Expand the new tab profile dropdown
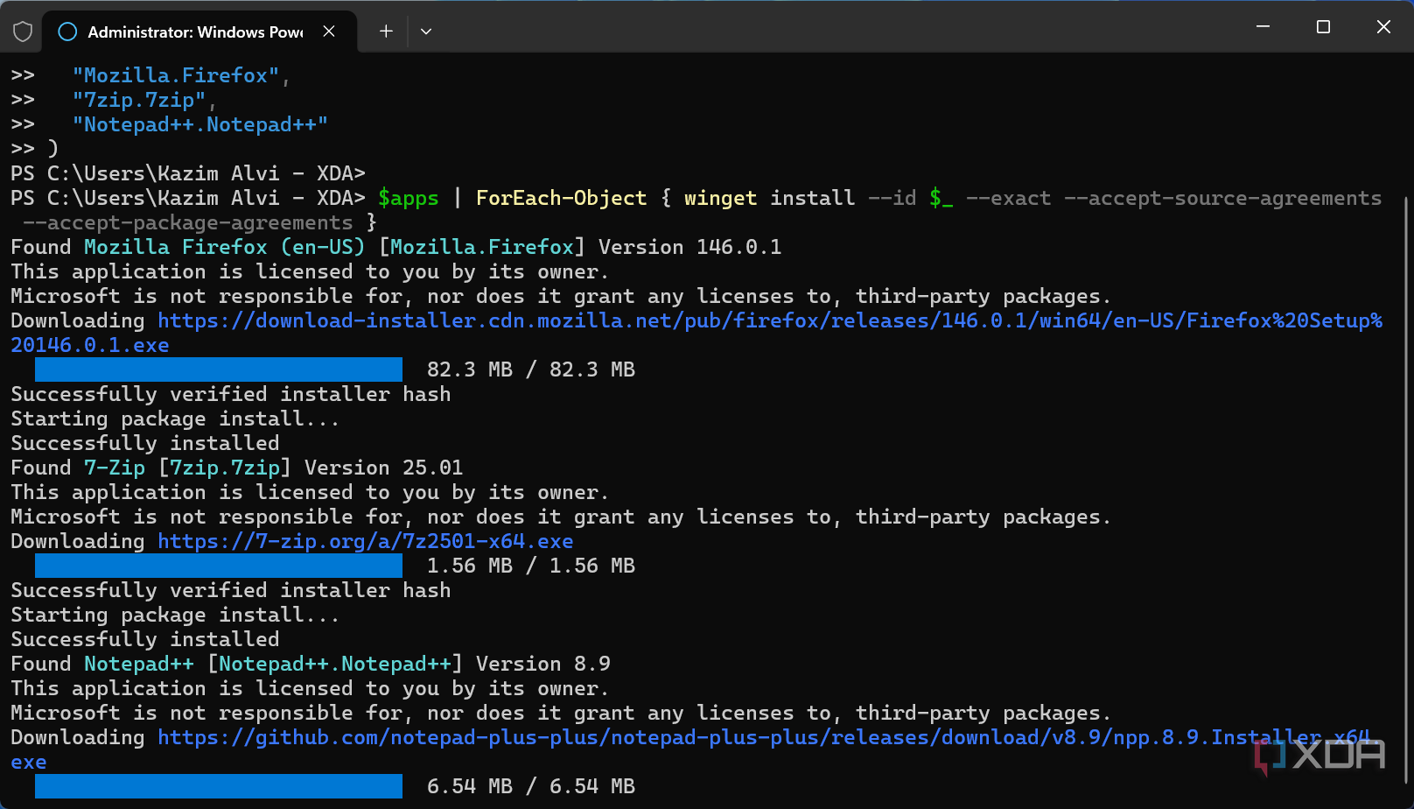 point(426,32)
